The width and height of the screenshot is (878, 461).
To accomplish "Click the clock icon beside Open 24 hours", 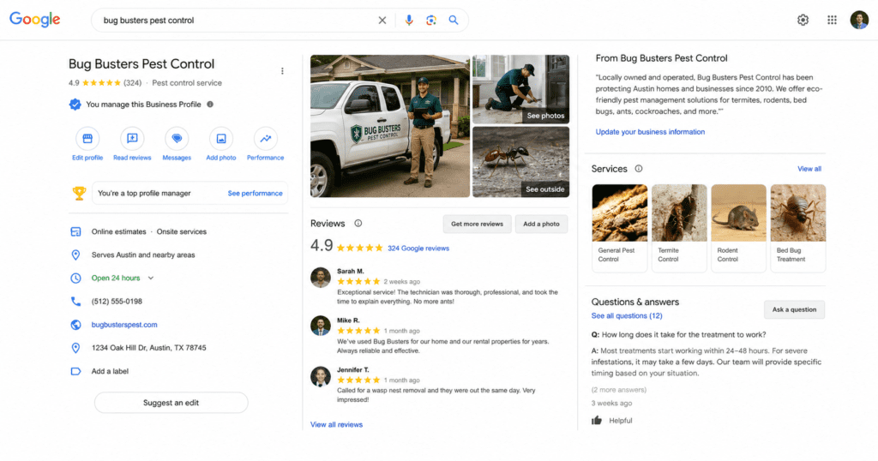I will pyautogui.click(x=75, y=278).
